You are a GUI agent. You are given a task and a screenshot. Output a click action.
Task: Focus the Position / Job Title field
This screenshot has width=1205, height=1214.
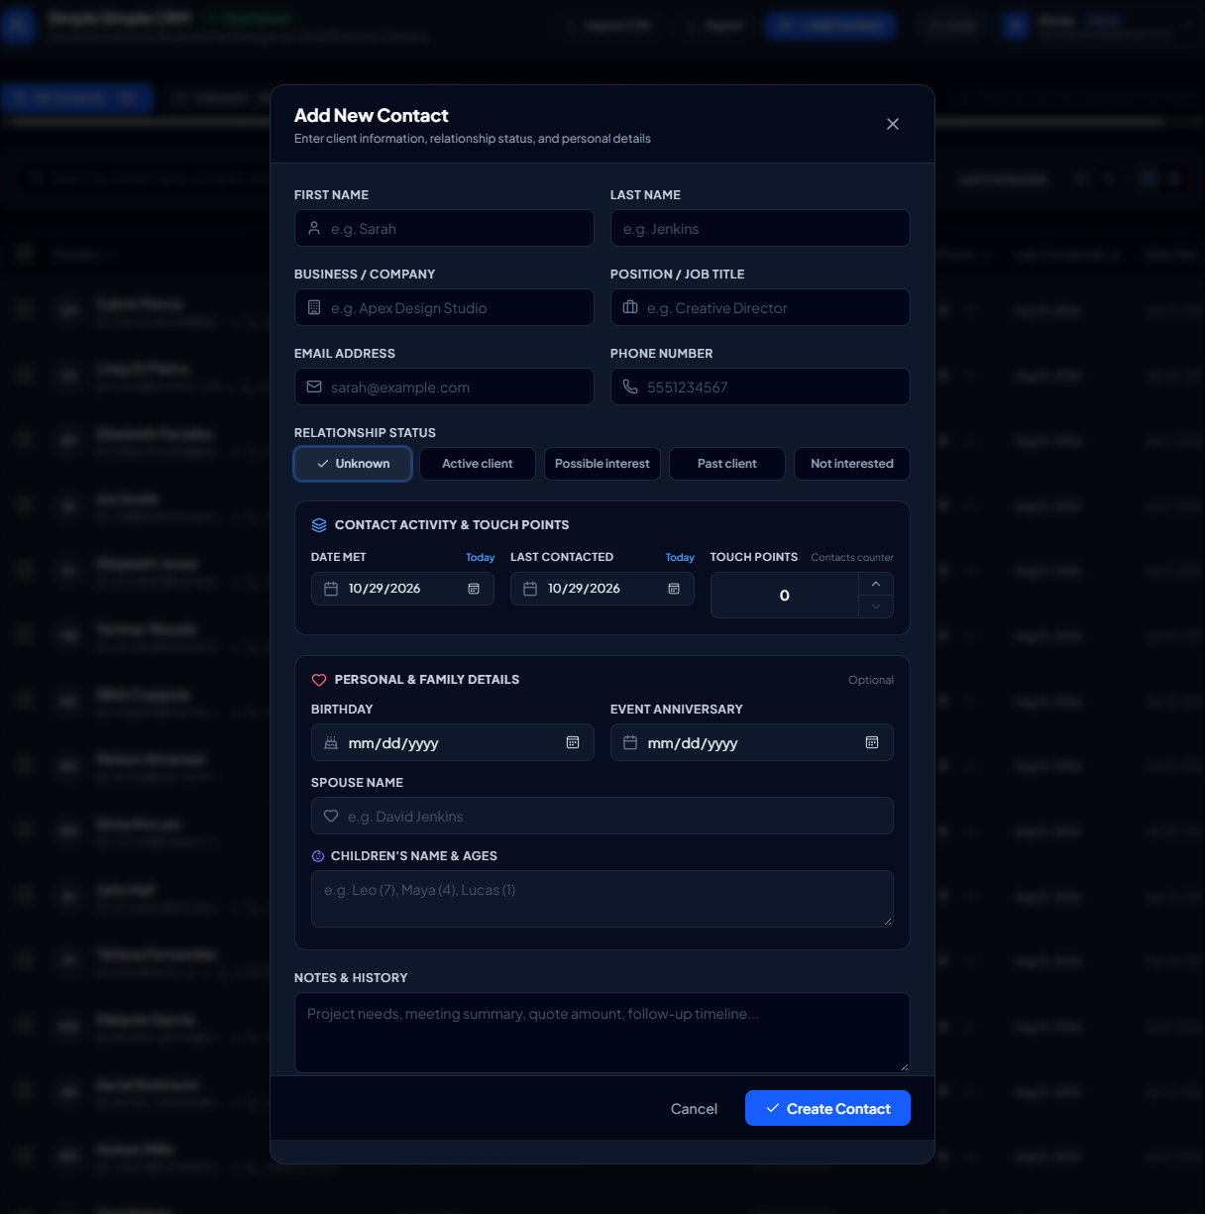point(760,307)
